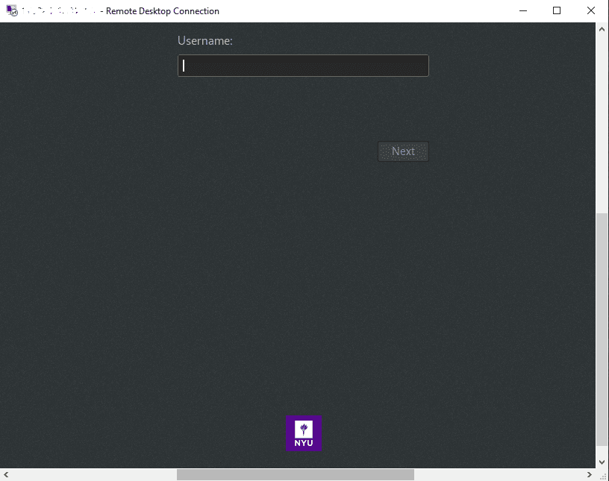Click the horizontal scrollbar left arrow

tap(7, 475)
